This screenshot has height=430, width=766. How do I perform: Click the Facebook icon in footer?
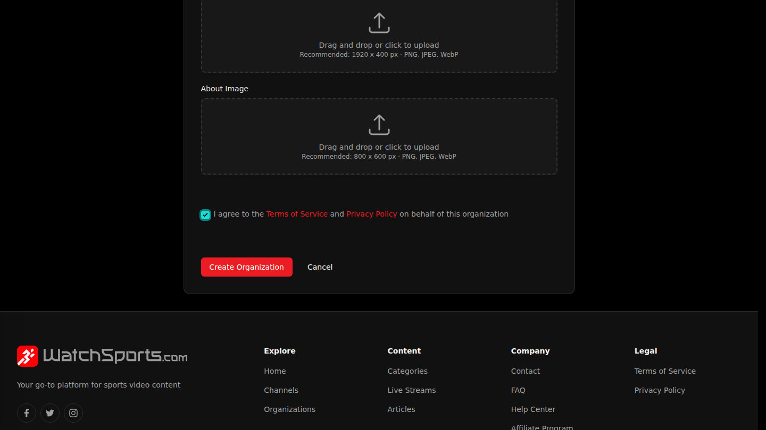tap(27, 413)
